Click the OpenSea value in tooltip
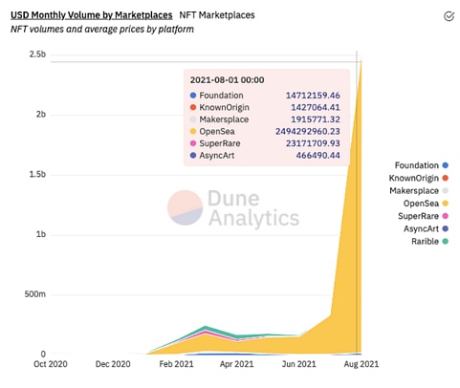Image resolution: width=460 pixels, height=388 pixels. pos(308,131)
